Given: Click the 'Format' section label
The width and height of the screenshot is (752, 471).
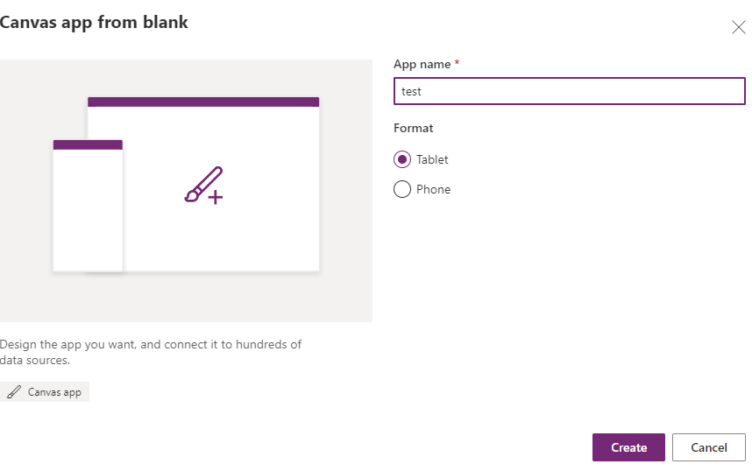Looking at the screenshot, I should pos(414,128).
